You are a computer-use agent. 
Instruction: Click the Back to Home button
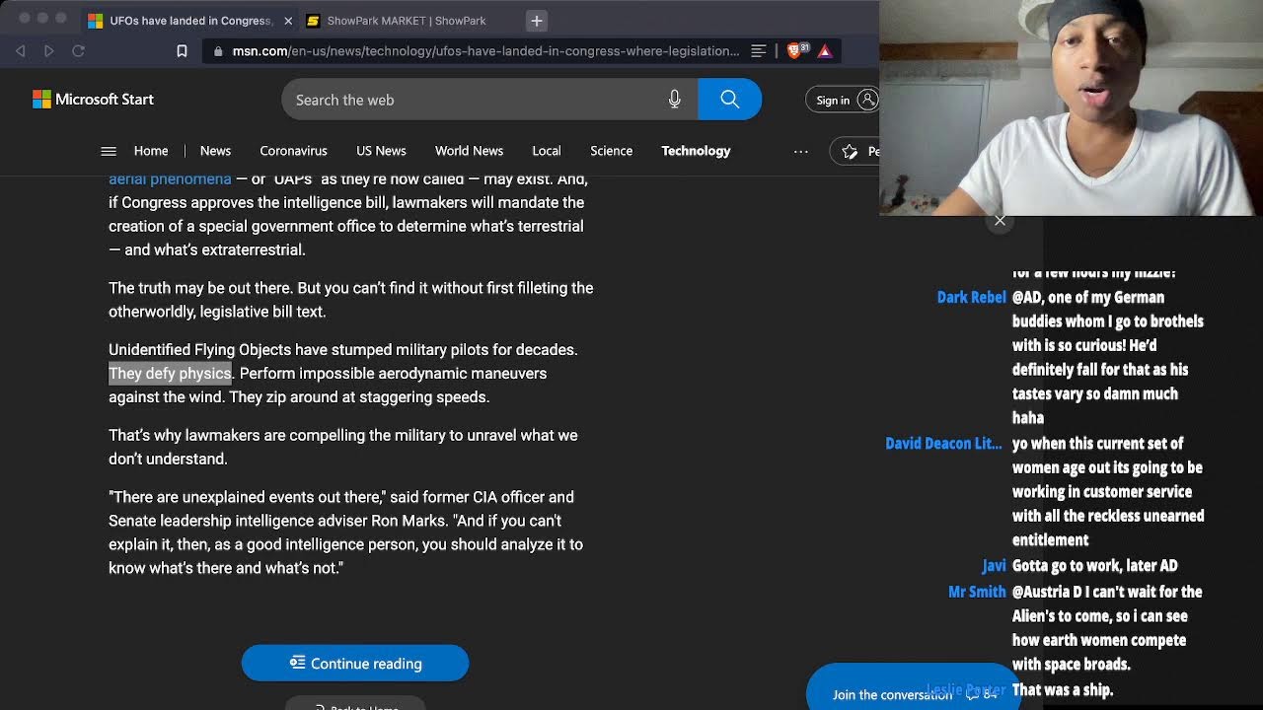point(355,704)
